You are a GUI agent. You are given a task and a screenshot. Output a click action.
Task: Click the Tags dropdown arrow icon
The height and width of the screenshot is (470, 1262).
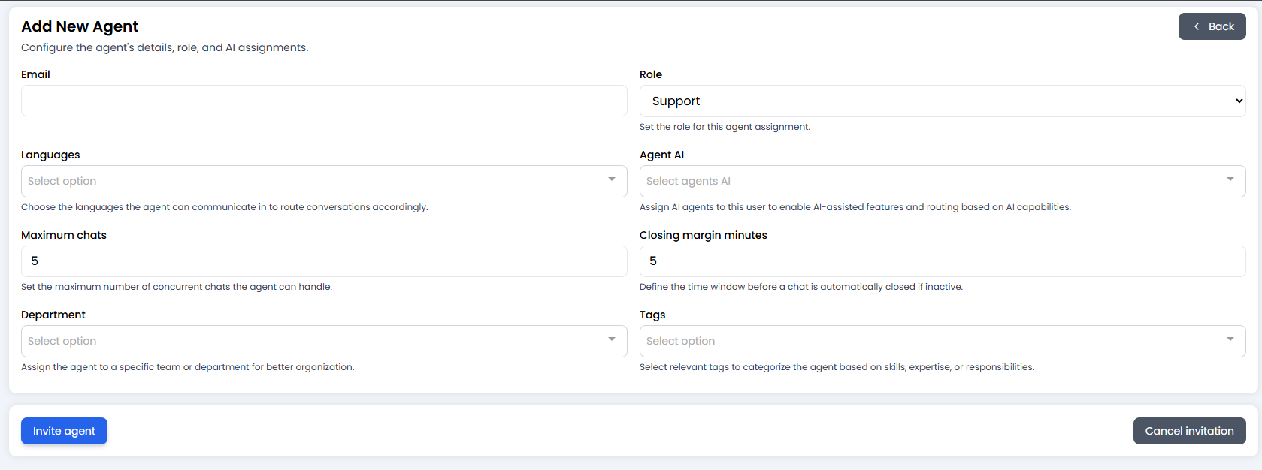tap(1230, 340)
